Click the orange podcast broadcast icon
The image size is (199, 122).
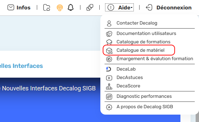[x=60, y=8]
